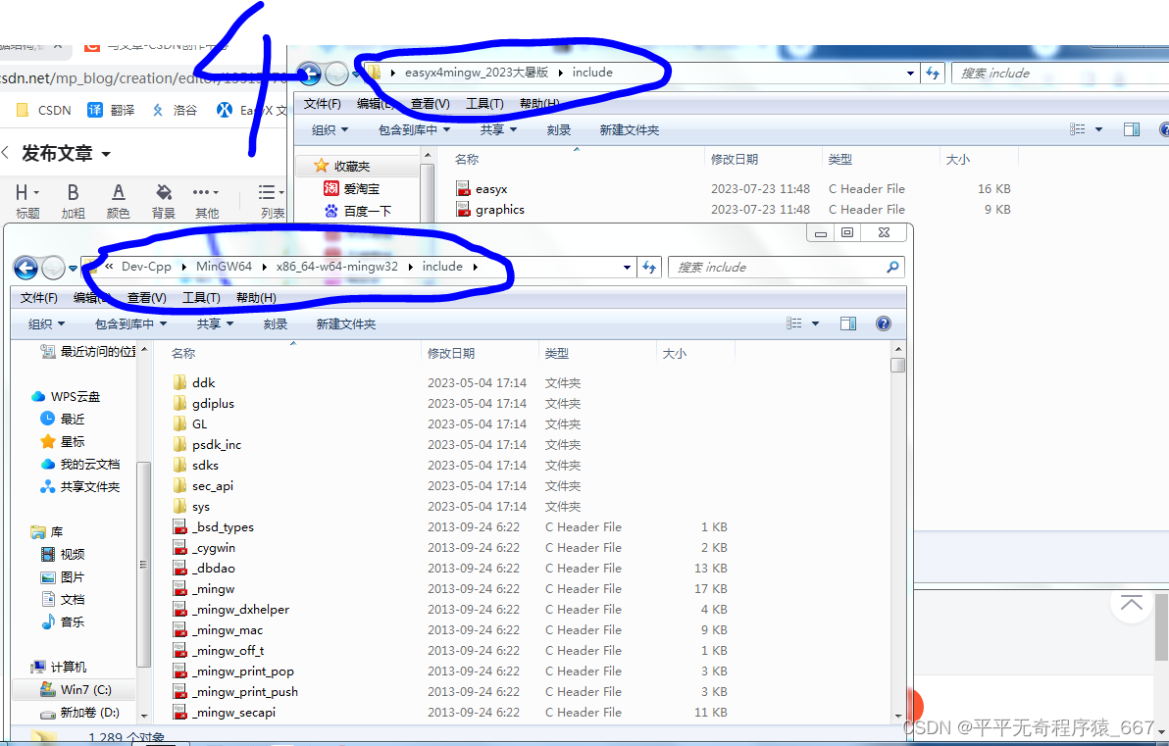This screenshot has height=746, width=1169.
Task: Open 洛谷 bookmark in the browser
Action: click(175, 111)
